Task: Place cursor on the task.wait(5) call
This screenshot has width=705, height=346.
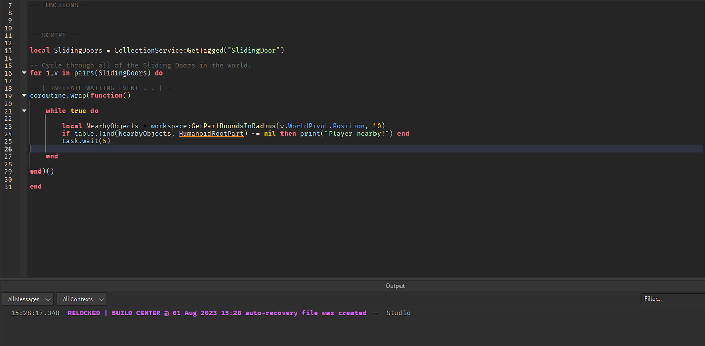Action: [x=87, y=141]
